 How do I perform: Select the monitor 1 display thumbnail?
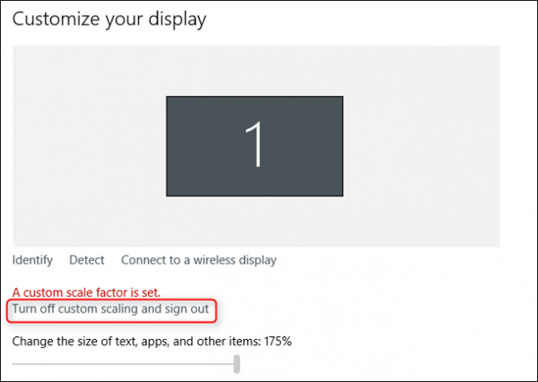(x=255, y=146)
